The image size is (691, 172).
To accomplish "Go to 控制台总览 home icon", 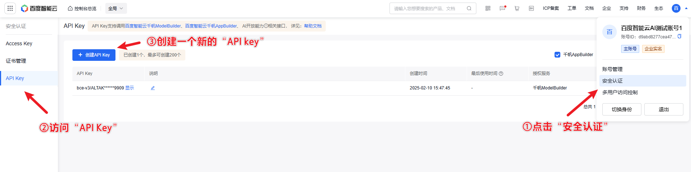I will click(x=70, y=8).
